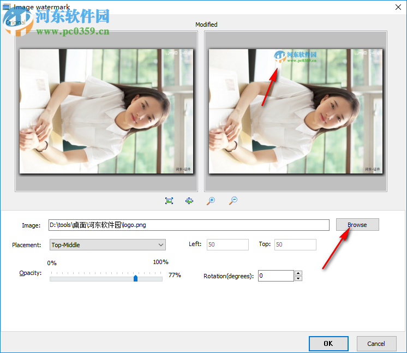This screenshot has height=353, width=407.
Task: Click the fit-to-window preview icon
Action: click(169, 201)
